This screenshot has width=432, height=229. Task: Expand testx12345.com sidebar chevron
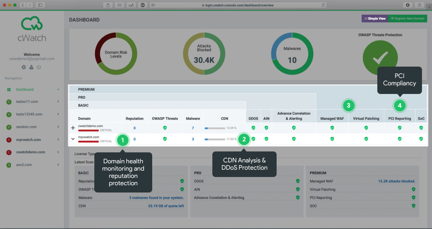point(58,114)
